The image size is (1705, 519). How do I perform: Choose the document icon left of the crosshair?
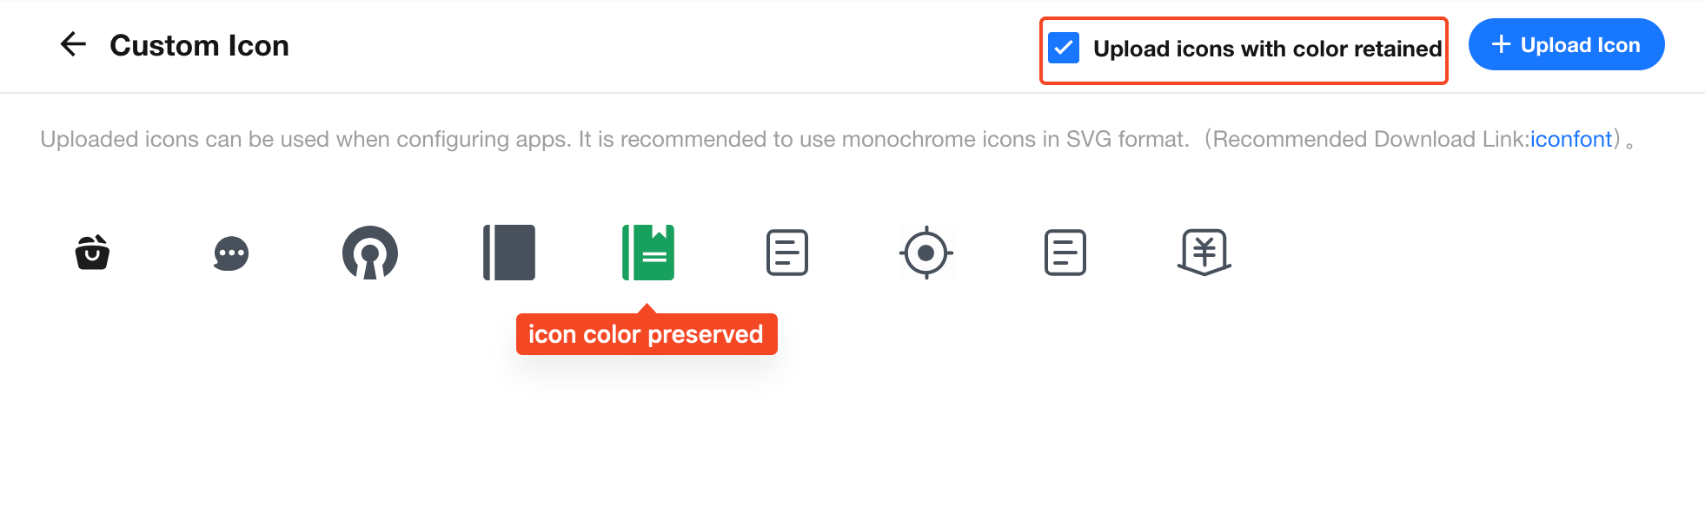pos(787,253)
